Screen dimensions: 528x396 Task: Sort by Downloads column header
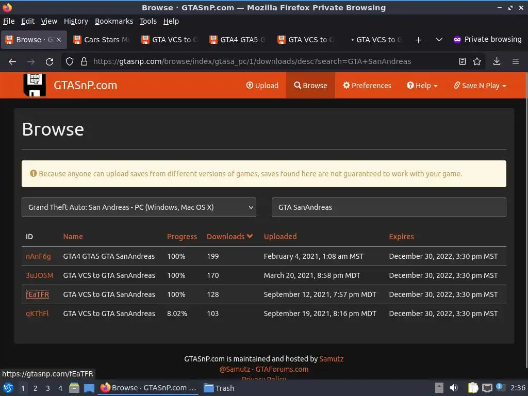coord(229,237)
